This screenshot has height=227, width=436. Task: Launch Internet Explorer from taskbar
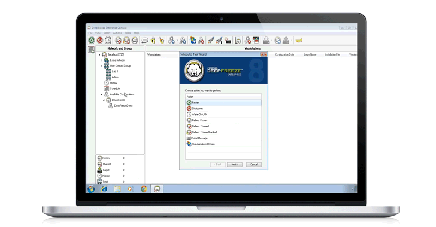coord(104,189)
